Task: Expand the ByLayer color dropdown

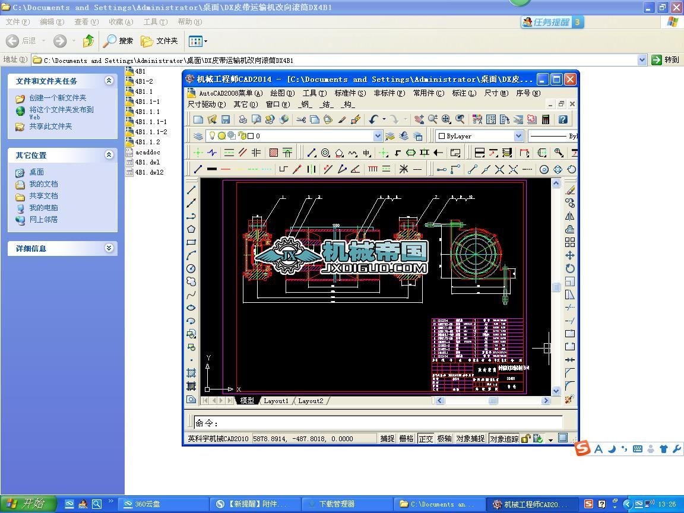Action: coord(518,136)
